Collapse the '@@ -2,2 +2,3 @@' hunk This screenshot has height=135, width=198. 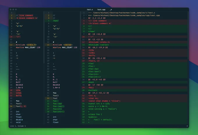coord(86,18)
